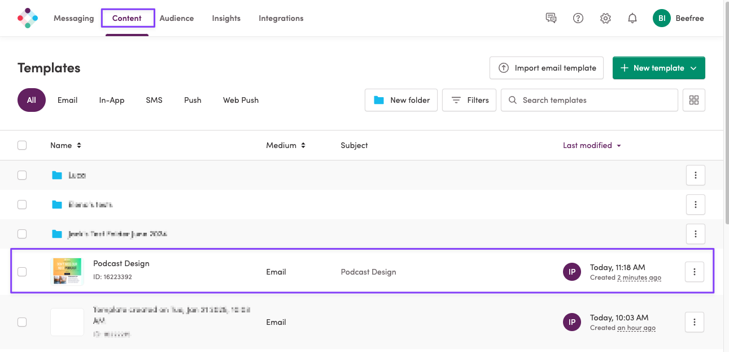Click the second folder's blue folder icon
The image size is (729, 352).
pos(57,205)
